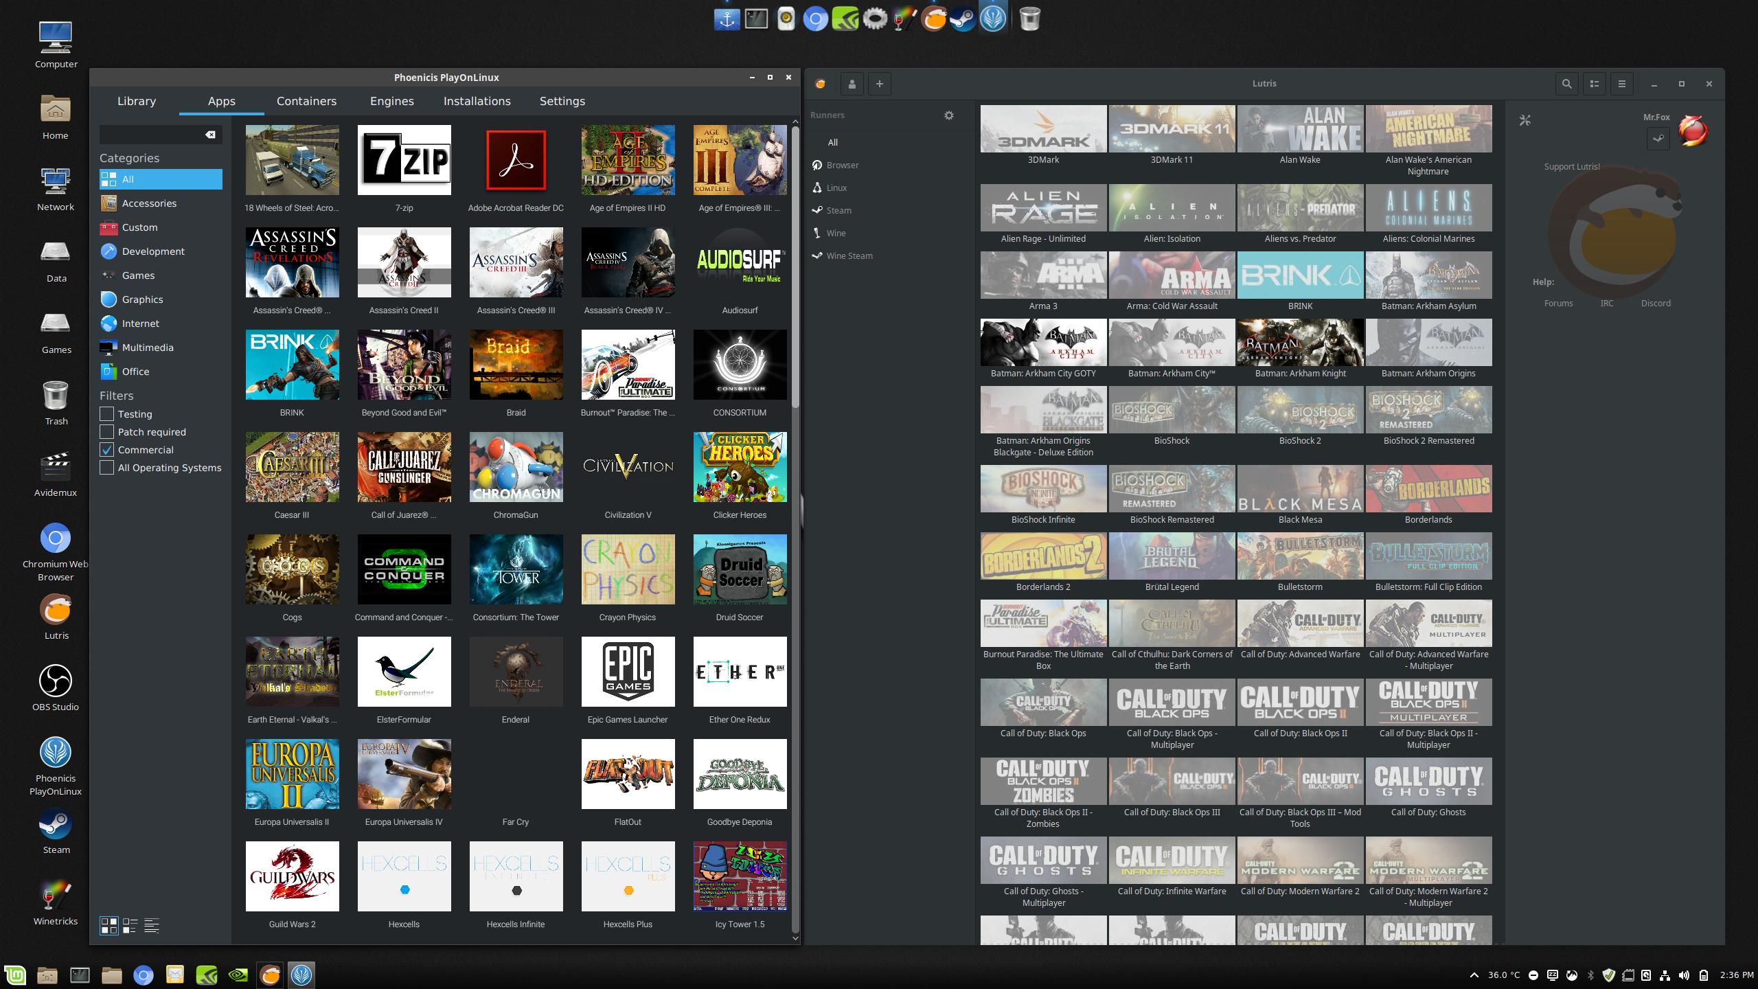
Task: Open the PlayOnLinux Settings tab
Action: coord(562,101)
